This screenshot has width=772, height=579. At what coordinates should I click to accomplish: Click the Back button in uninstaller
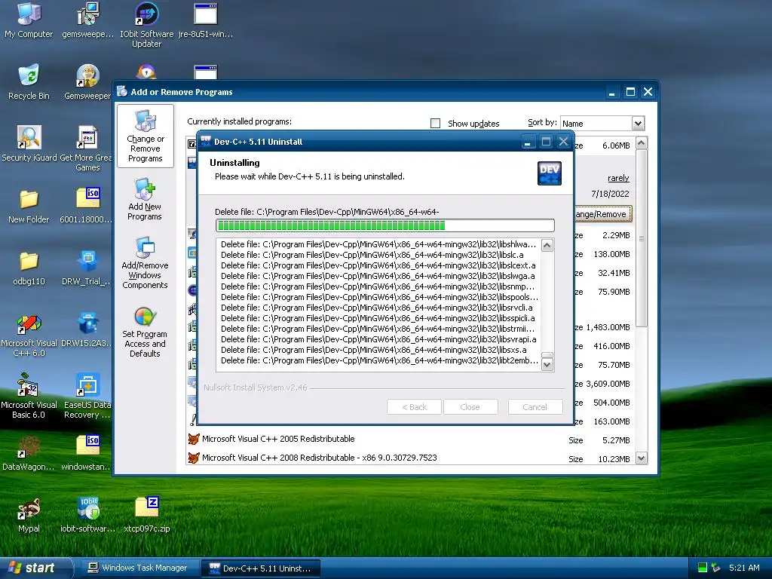(414, 407)
